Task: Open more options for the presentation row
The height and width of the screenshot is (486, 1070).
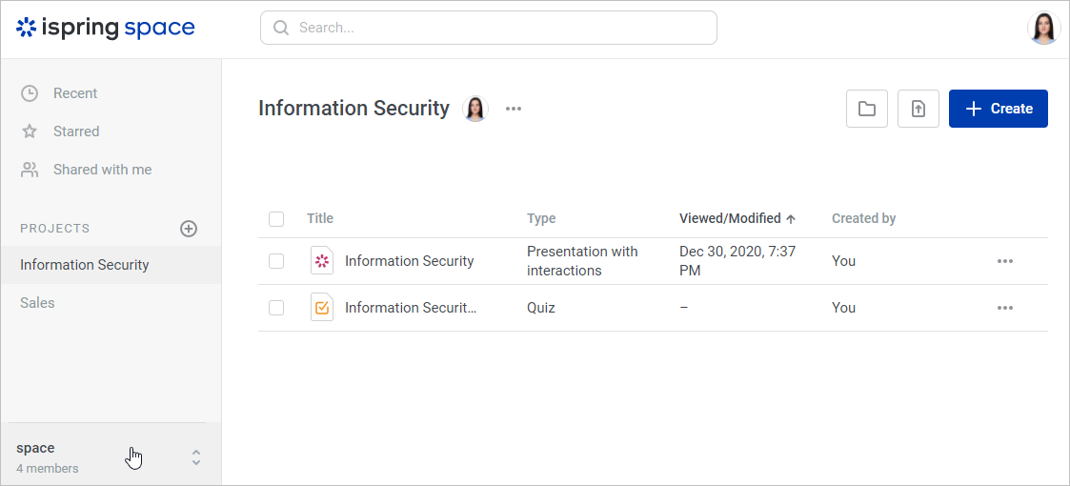Action: point(1004,261)
